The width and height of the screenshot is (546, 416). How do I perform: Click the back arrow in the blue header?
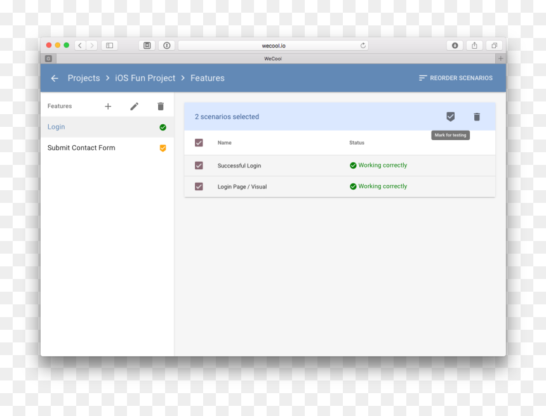pyautogui.click(x=55, y=78)
